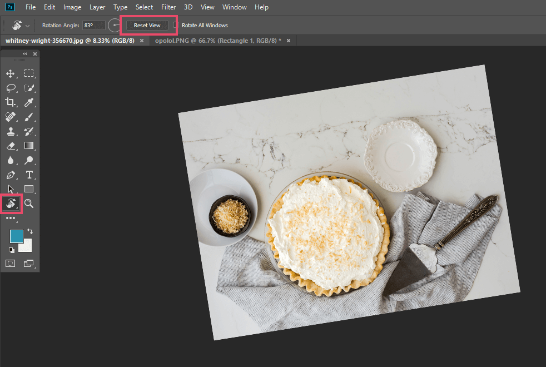Close the whitney-wright-356670.jpg tab
Screen dimensions: 546x367
click(142, 41)
